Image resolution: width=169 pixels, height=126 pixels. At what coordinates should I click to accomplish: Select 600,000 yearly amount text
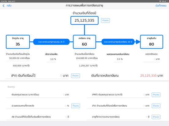pos(21,65)
